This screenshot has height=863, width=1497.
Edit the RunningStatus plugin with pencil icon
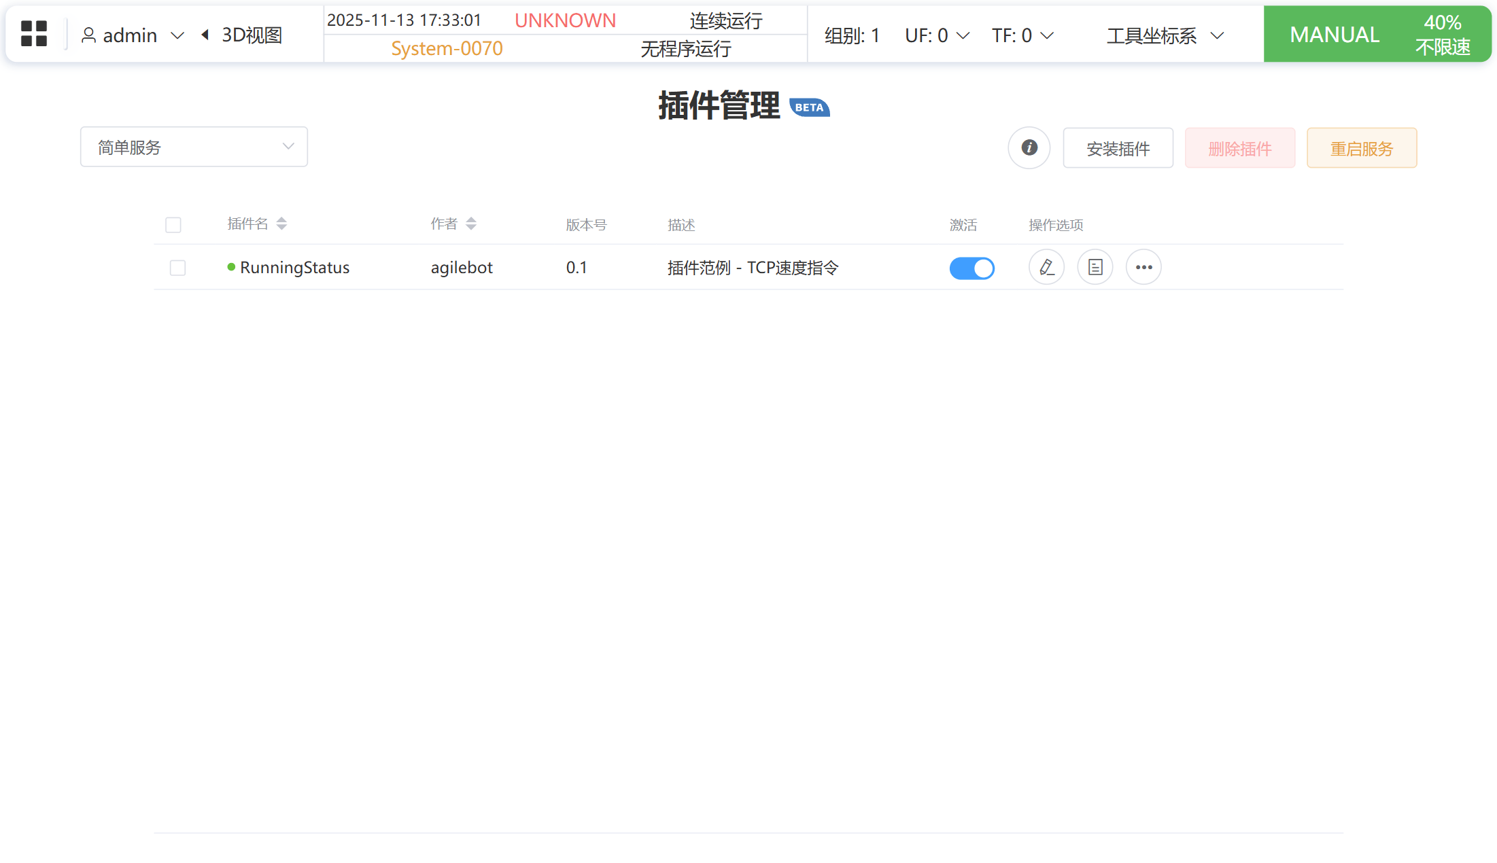1046,267
